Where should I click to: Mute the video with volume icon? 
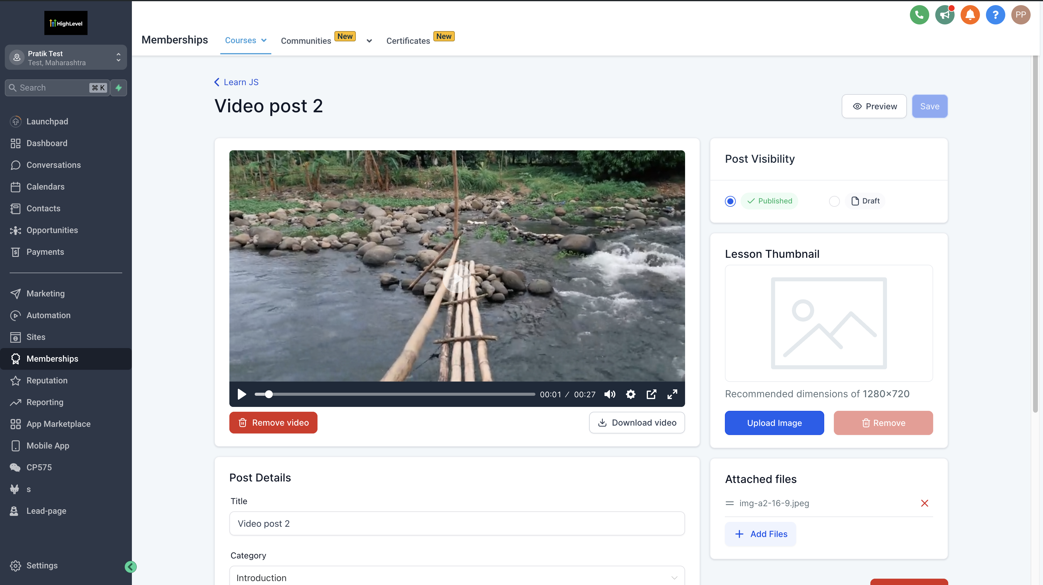pos(610,394)
